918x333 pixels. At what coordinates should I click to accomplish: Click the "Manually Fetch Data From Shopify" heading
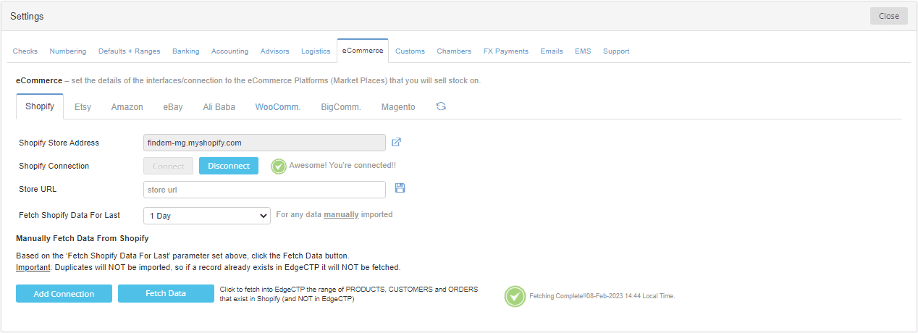(83, 238)
